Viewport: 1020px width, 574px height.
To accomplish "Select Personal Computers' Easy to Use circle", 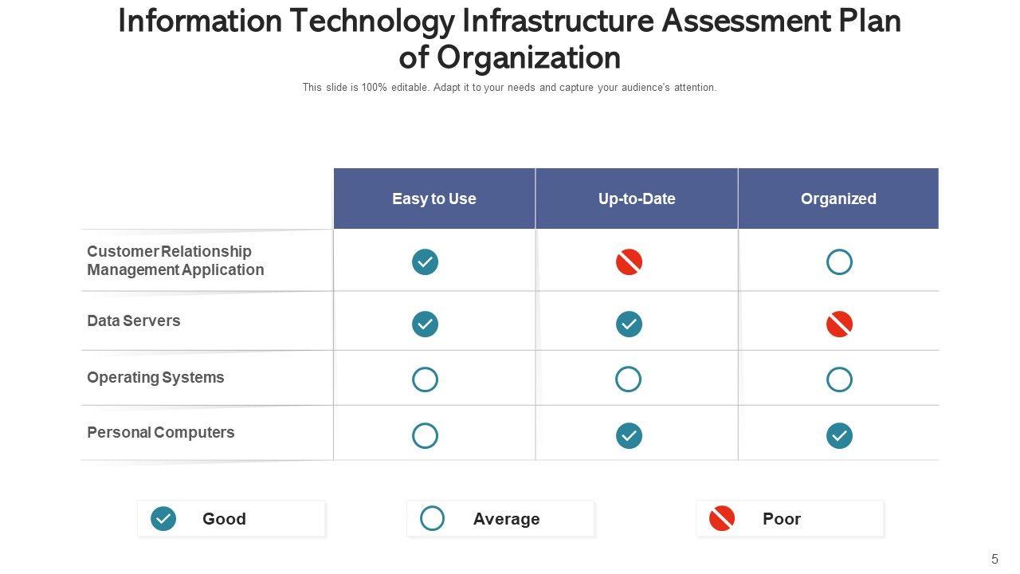I will [425, 435].
